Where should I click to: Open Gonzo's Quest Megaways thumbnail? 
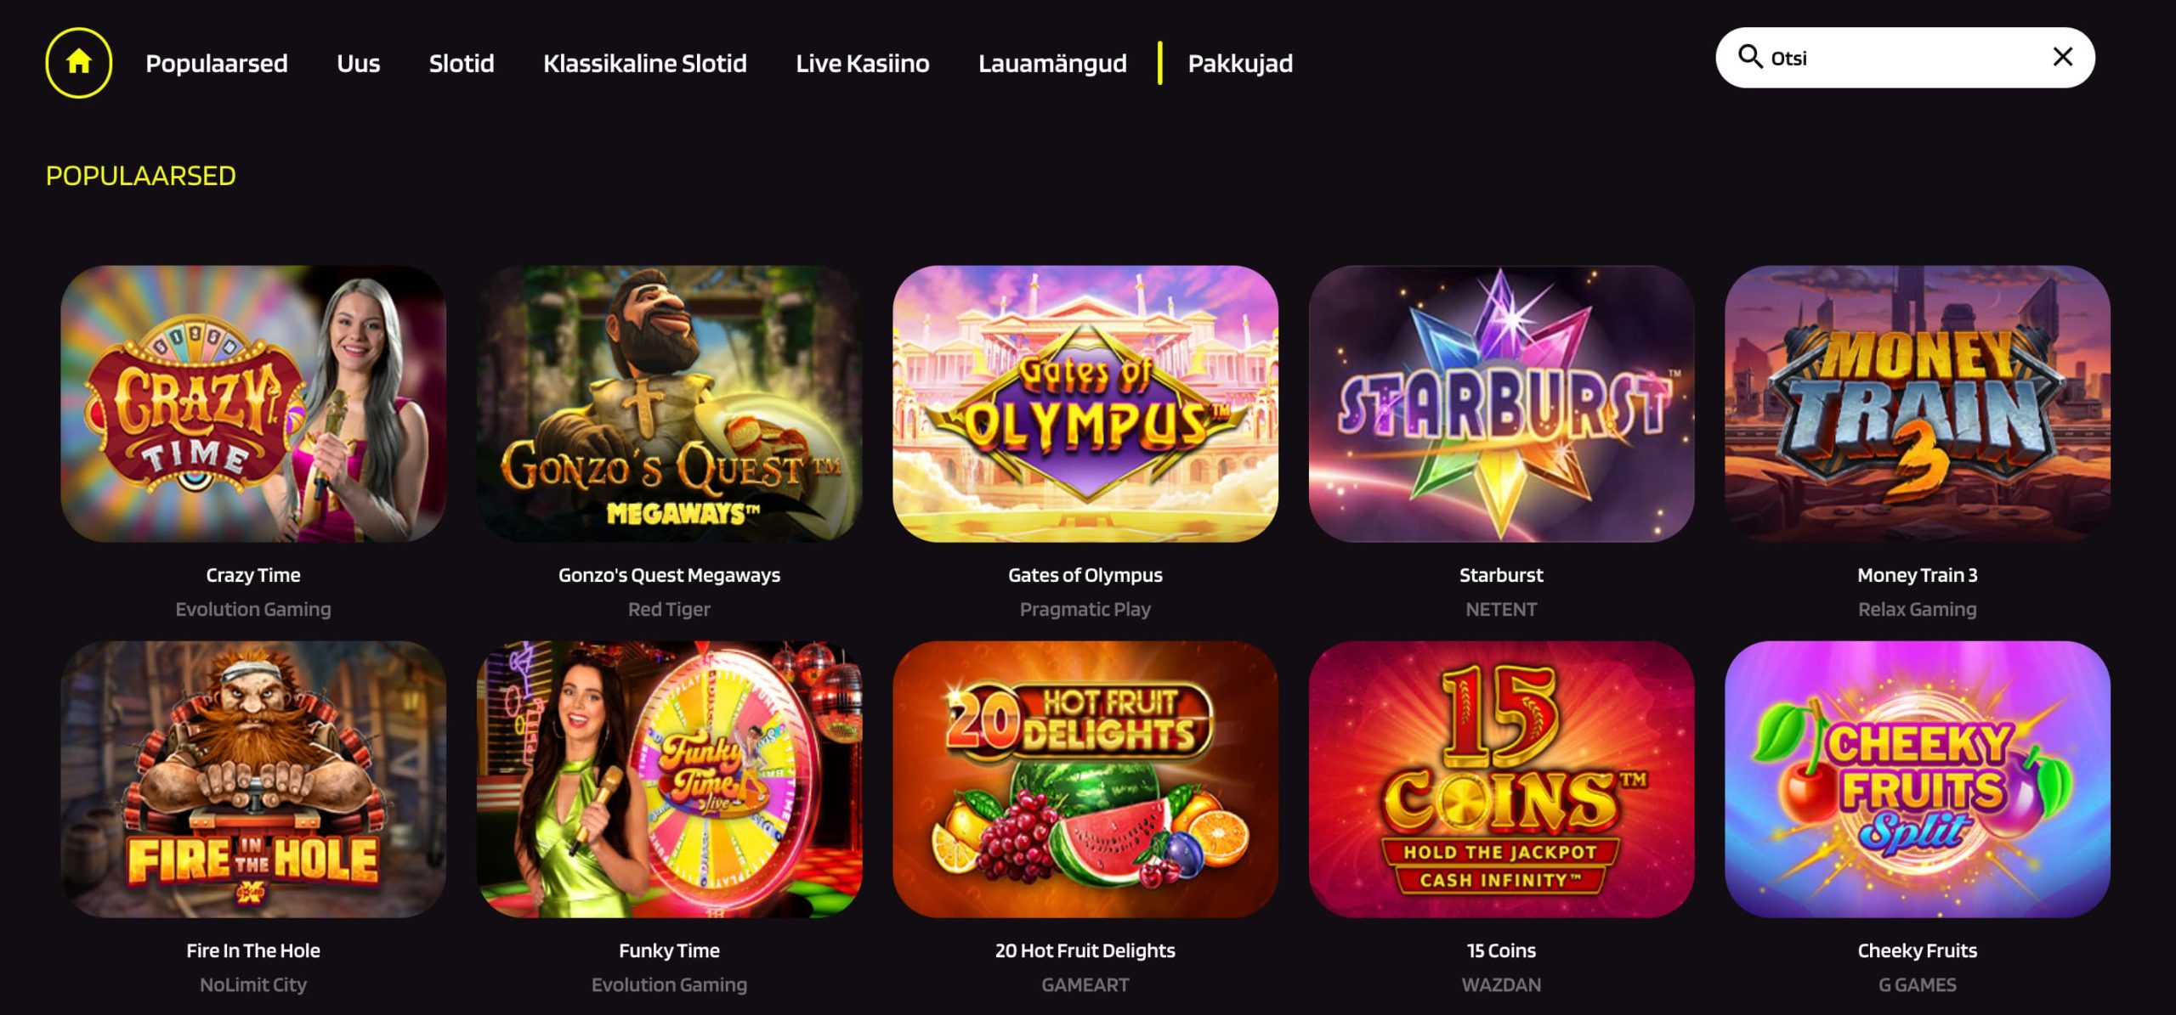coord(669,403)
